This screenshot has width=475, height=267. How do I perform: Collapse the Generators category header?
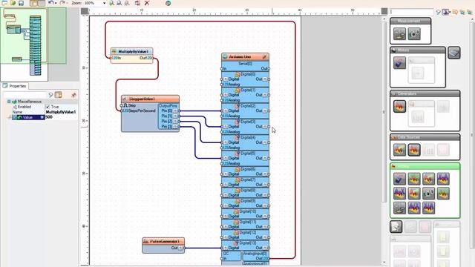(425, 93)
